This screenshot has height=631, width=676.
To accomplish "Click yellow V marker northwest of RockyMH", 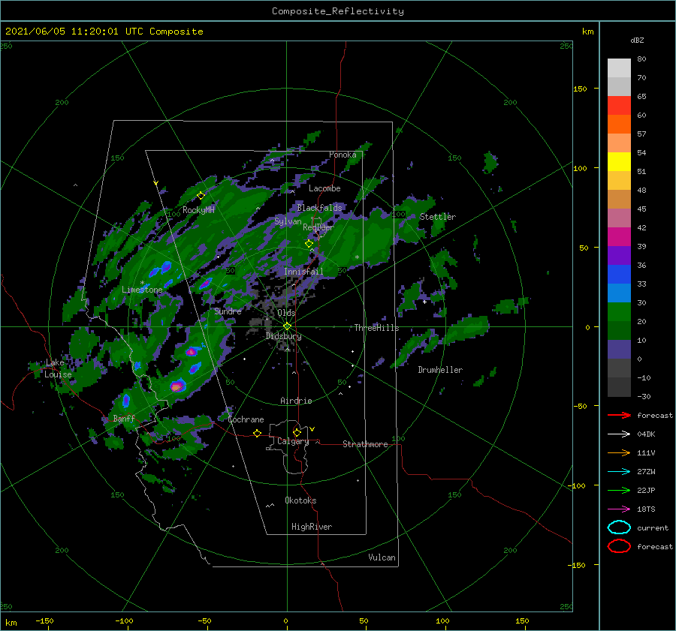I will tap(156, 183).
